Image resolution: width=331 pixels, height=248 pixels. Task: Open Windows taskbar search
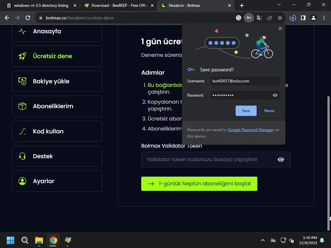(x=25, y=240)
